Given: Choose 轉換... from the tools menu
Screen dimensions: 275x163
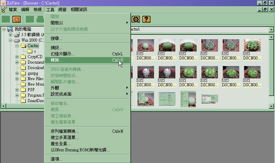Looking at the screenshot, I should click(x=88, y=60).
